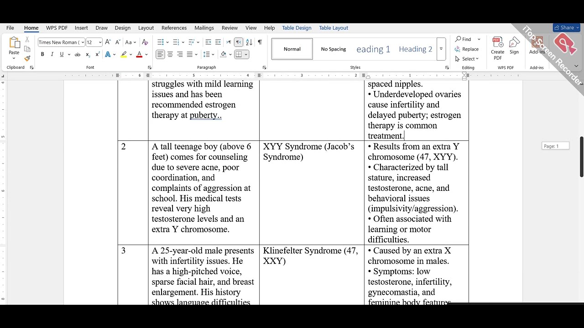Open the font color dropdown arrow
Screen dimensions: 584x328
point(146,55)
